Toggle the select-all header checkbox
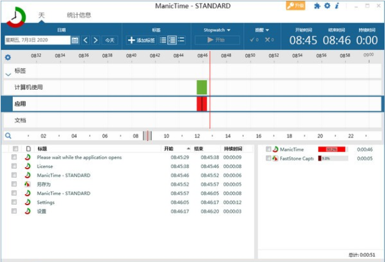 (15, 148)
